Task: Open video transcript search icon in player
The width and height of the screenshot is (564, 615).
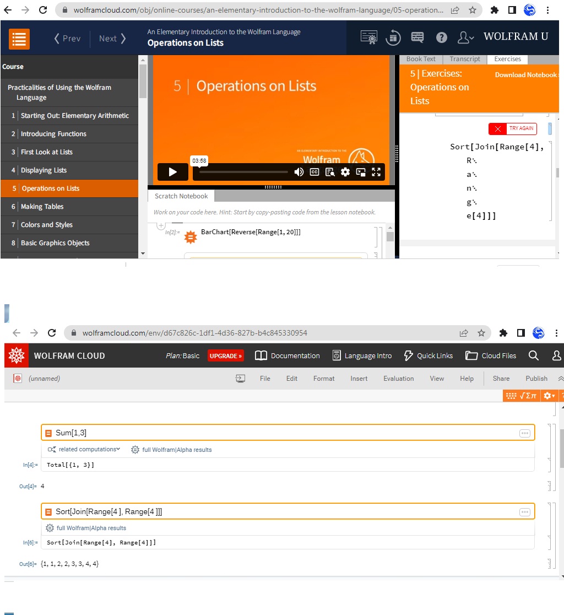Action: tap(330, 172)
